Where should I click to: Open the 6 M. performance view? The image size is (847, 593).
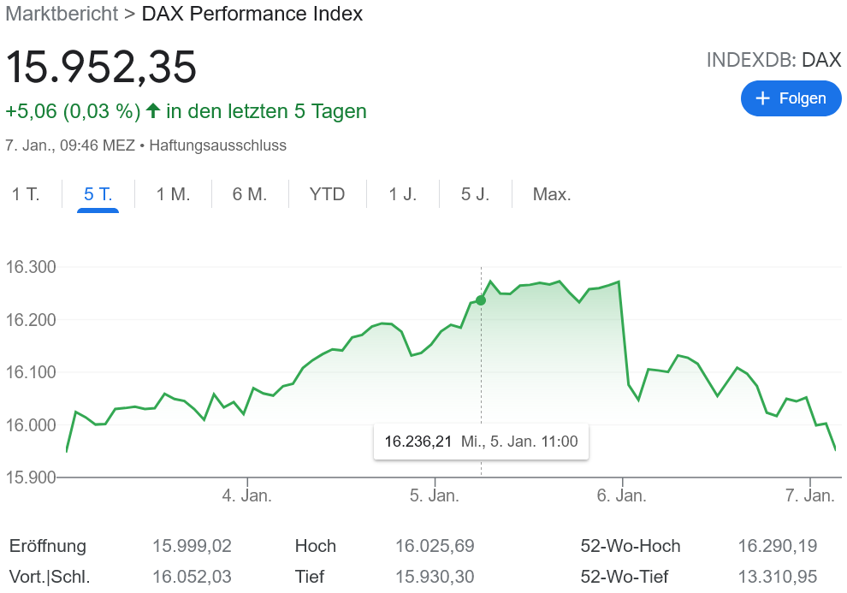[249, 194]
